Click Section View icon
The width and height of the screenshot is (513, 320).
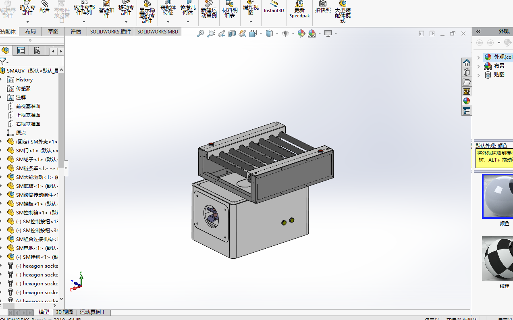[232, 34]
